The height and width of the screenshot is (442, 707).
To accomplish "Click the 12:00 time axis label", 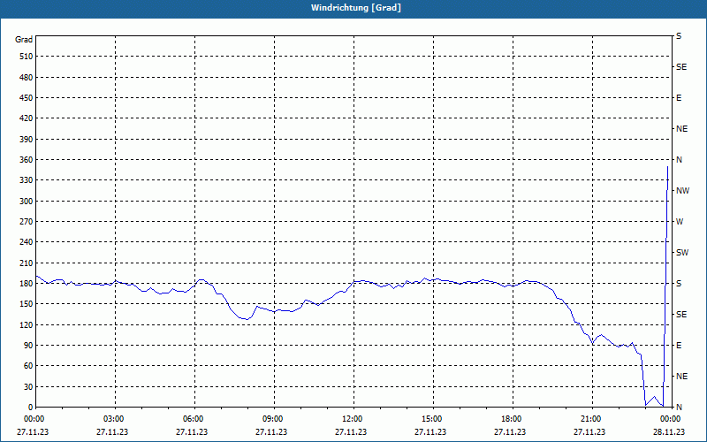I will point(352,419).
